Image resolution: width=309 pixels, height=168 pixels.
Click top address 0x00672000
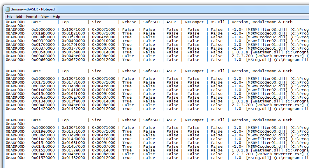(73, 60)
